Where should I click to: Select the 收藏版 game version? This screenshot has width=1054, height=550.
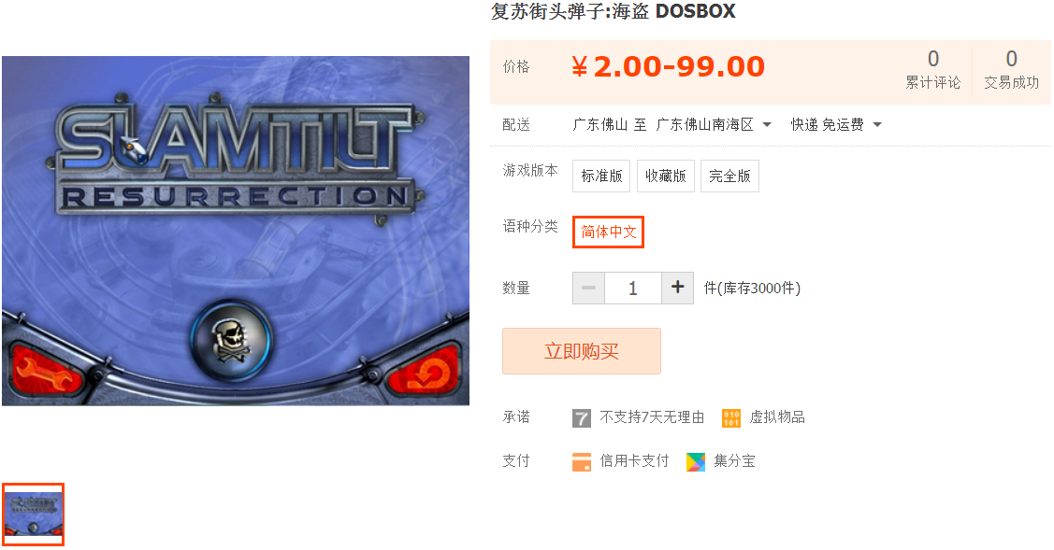(x=666, y=176)
